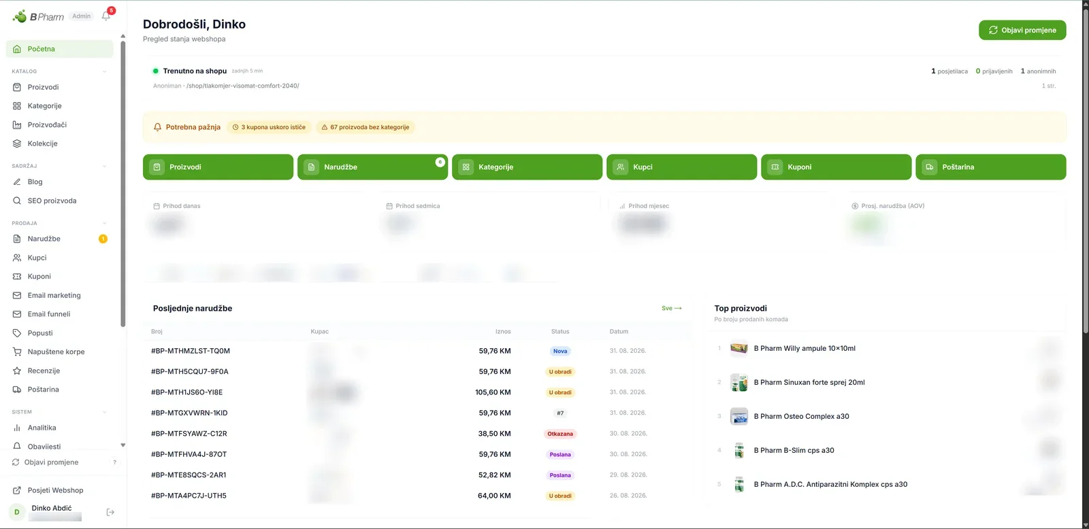Open the Kategorije green shortcut tile
Image resolution: width=1089 pixels, height=529 pixels.
[527, 167]
